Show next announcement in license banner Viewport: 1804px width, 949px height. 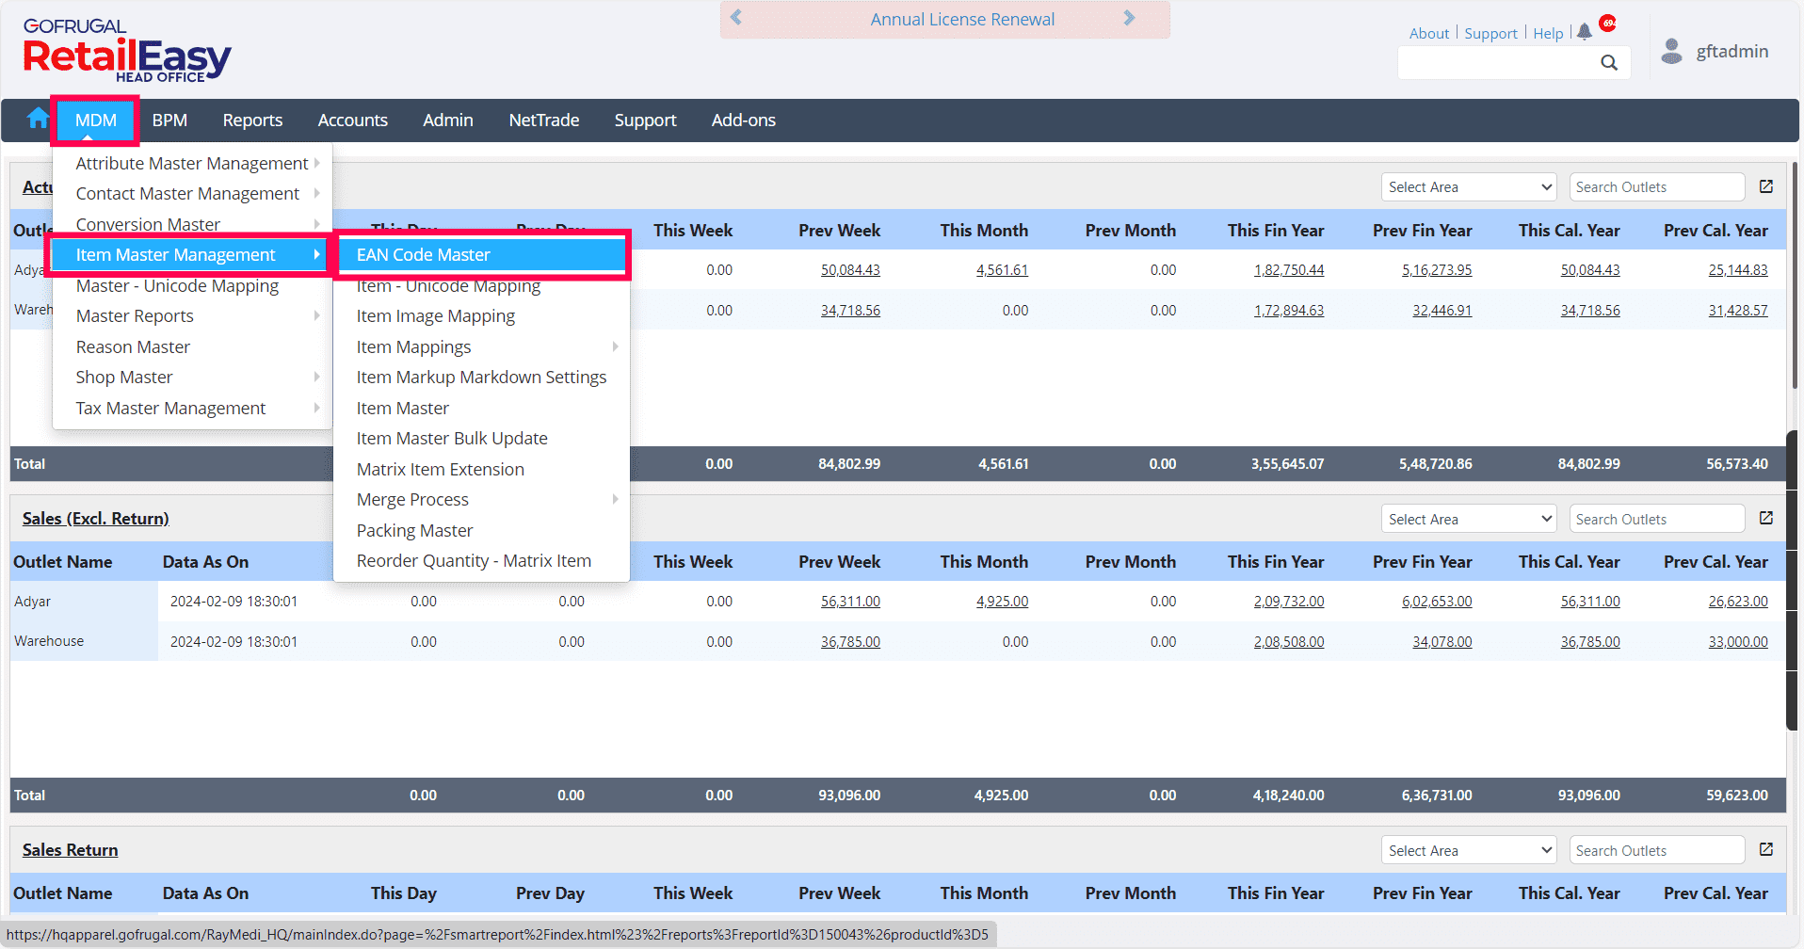click(x=1129, y=17)
